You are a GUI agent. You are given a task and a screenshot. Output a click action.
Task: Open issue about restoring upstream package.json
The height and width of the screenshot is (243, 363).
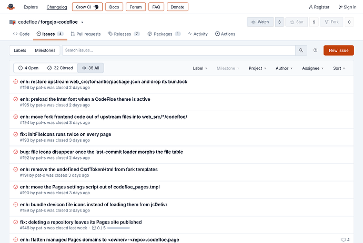(104, 81)
